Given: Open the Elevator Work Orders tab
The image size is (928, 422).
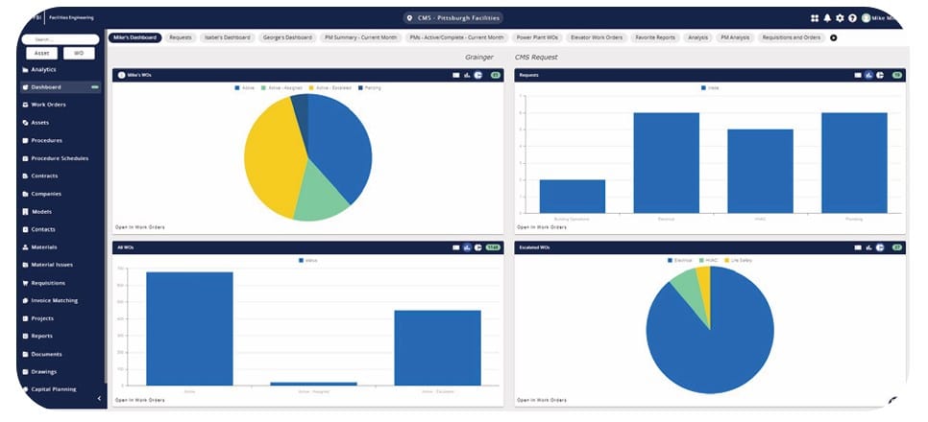Looking at the screenshot, I should 597,37.
